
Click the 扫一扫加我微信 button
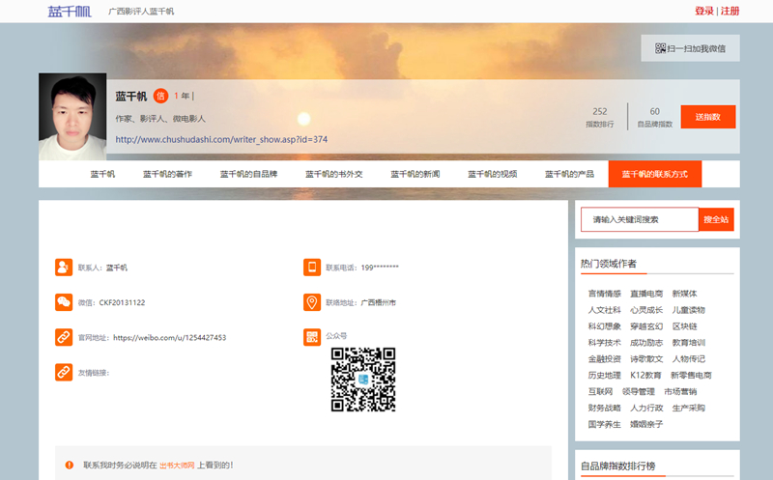tap(690, 48)
